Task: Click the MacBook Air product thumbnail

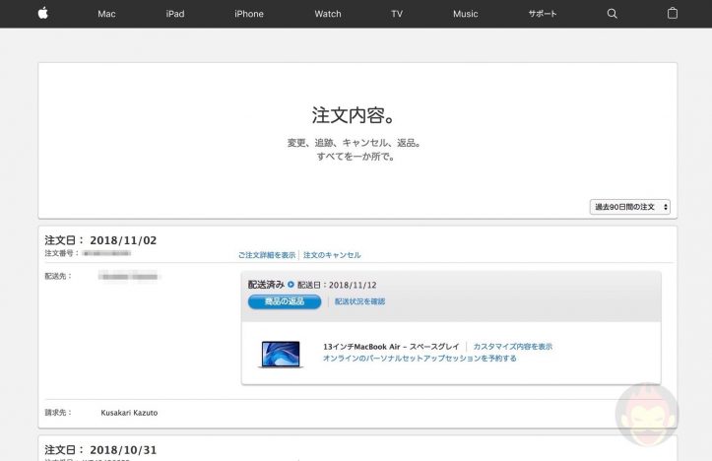Action: (x=281, y=355)
